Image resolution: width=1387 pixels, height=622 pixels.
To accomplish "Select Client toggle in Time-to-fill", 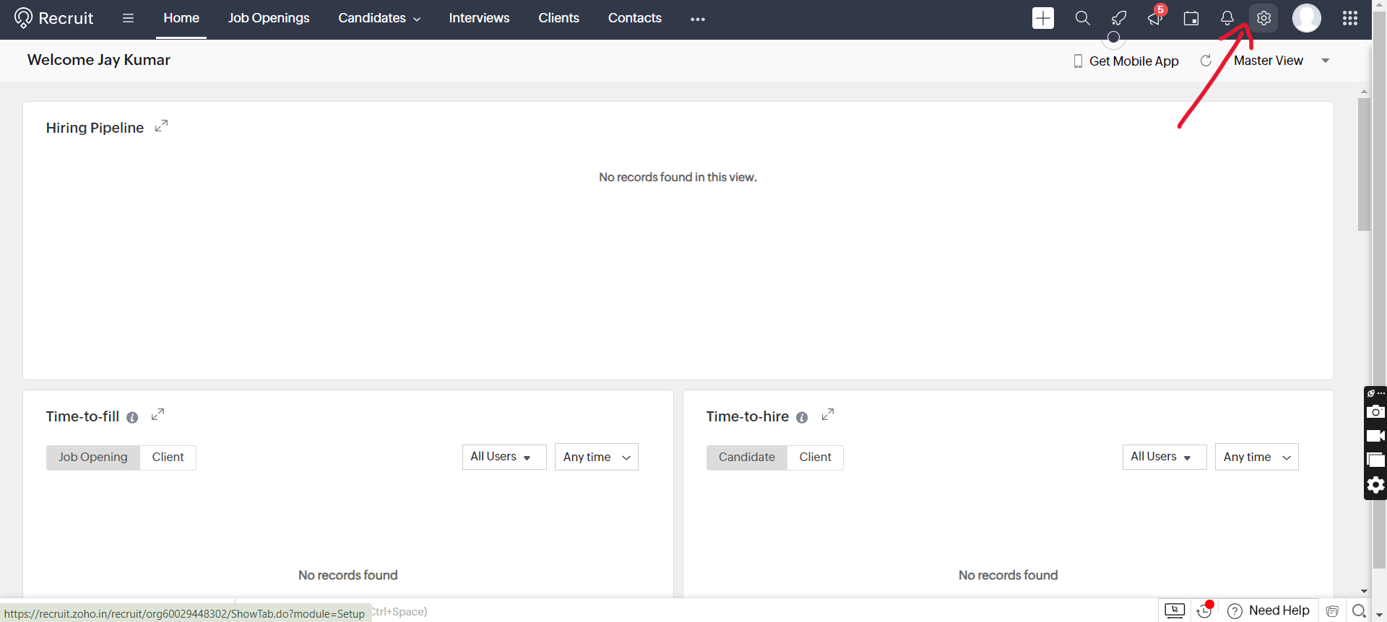I will click(168, 457).
